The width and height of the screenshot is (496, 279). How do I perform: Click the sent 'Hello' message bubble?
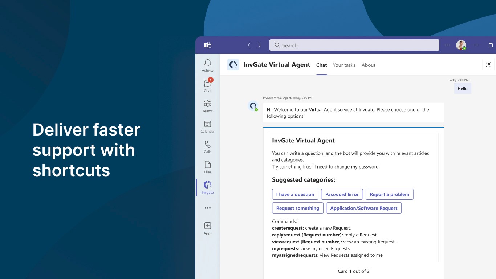(x=463, y=88)
